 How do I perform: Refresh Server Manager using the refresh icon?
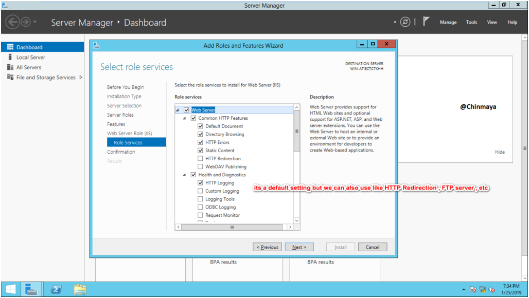tap(405, 22)
